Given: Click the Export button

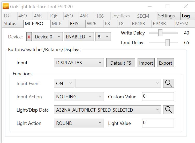Looking at the screenshot, I should click(x=166, y=63).
